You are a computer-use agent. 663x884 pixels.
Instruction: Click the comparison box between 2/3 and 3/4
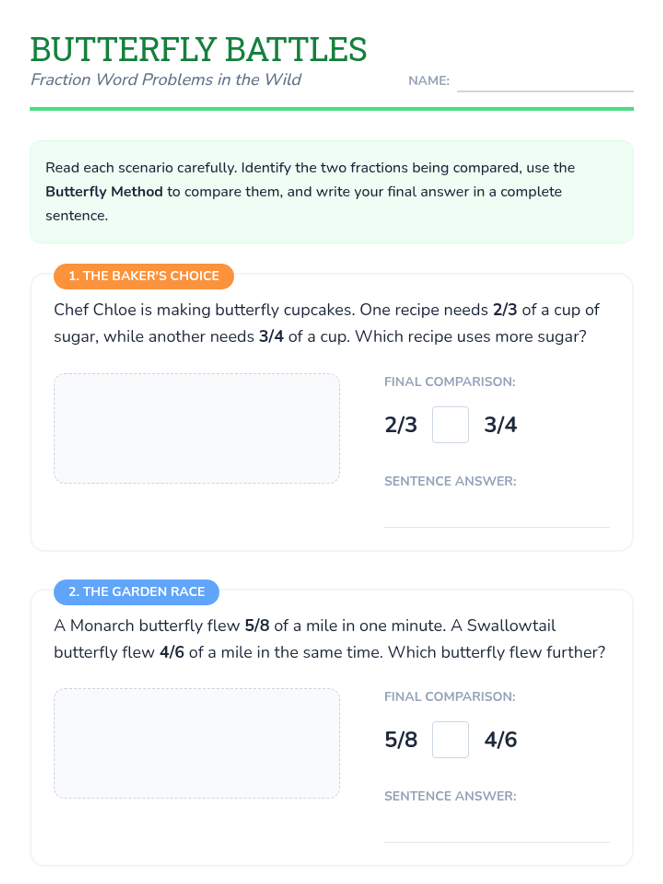[x=450, y=425]
